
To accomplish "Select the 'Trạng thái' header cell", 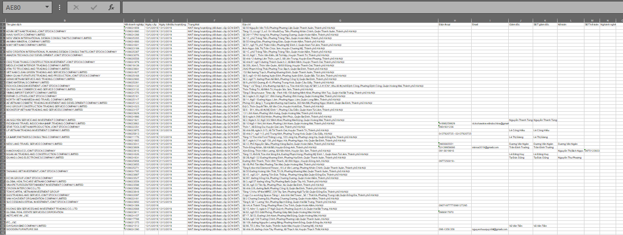I will [x=214, y=24].
